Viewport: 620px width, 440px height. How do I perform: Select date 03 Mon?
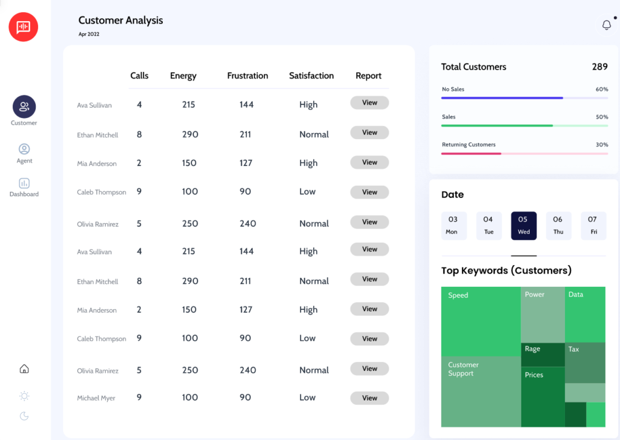tap(453, 225)
